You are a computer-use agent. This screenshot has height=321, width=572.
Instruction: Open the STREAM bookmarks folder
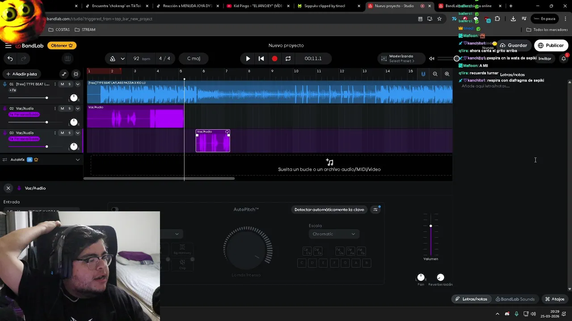point(85,30)
